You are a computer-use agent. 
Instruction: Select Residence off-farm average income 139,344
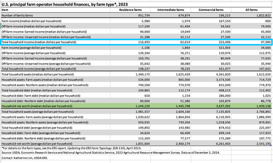pos(144,53)
